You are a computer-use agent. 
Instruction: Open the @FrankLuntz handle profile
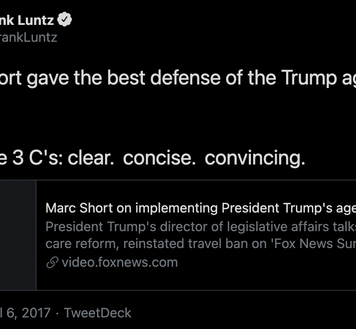pos(28,37)
